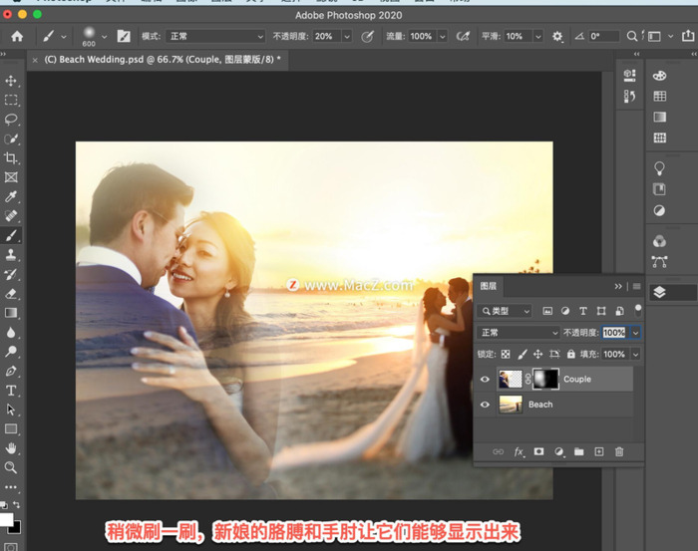Viewport: 698px width, 551px height.
Task: Click the delete layer trash icon
Action: click(x=619, y=452)
